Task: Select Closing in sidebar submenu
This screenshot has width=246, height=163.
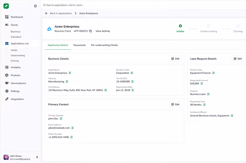Action: (15, 61)
